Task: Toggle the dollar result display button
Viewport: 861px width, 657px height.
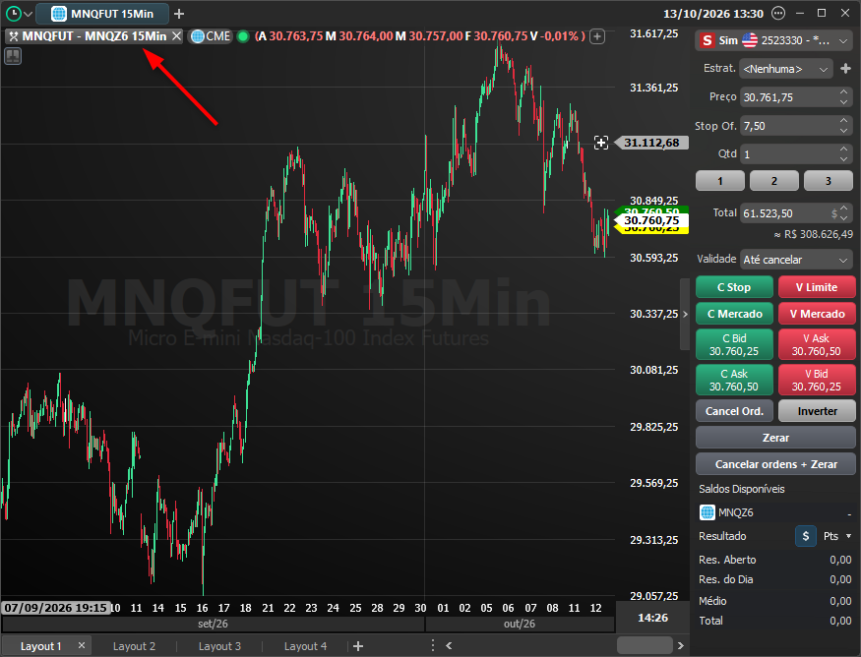Action: (806, 536)
